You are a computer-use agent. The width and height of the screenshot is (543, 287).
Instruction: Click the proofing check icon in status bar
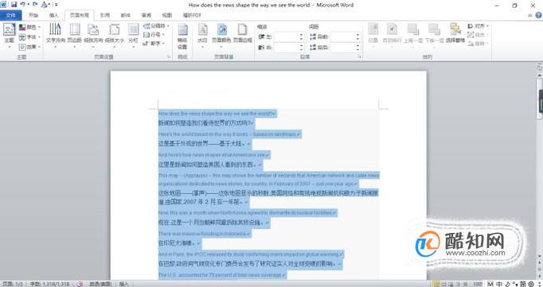point(80,284)
